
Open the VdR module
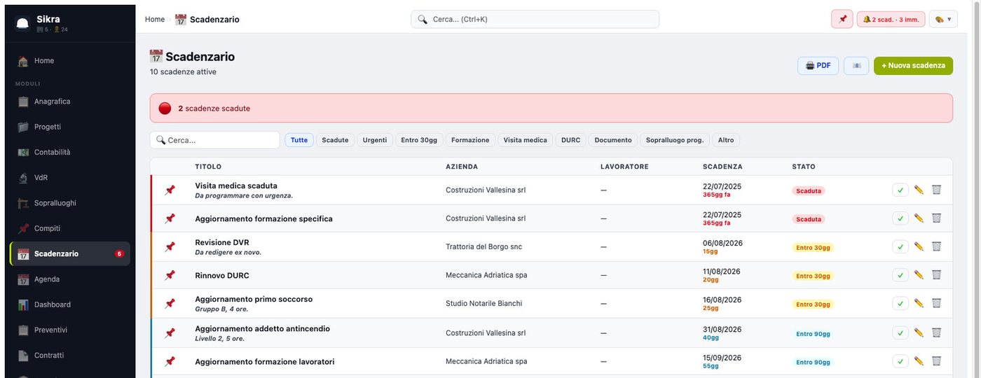click(x=70, y=178)
